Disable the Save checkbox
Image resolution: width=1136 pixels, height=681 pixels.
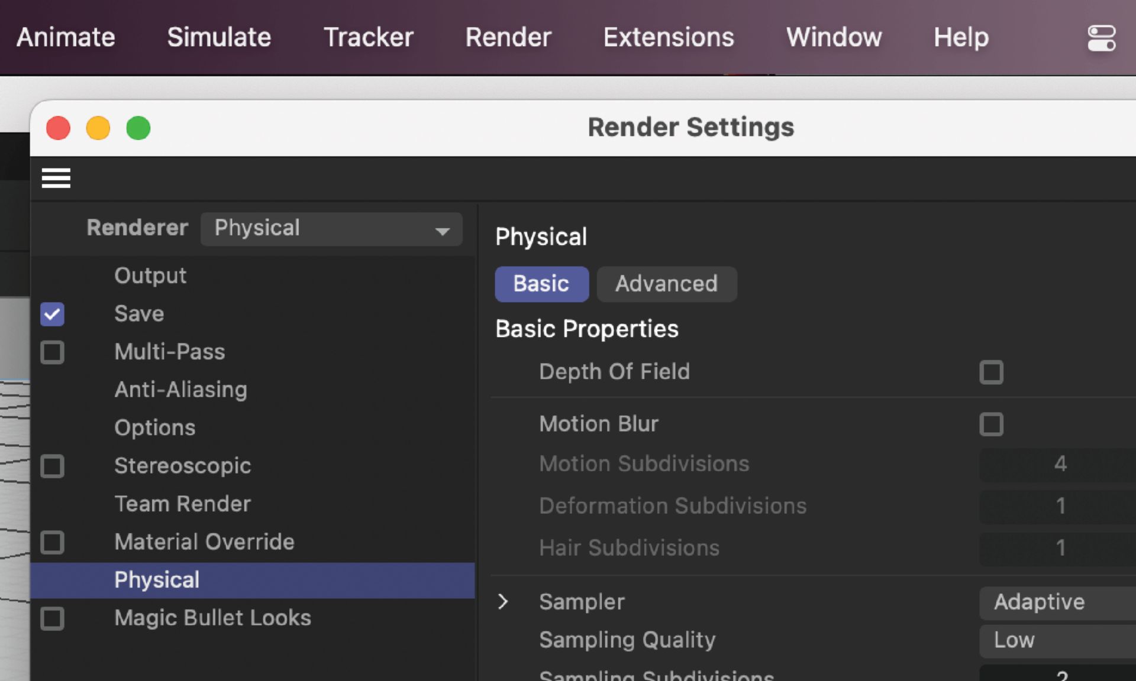52,314
